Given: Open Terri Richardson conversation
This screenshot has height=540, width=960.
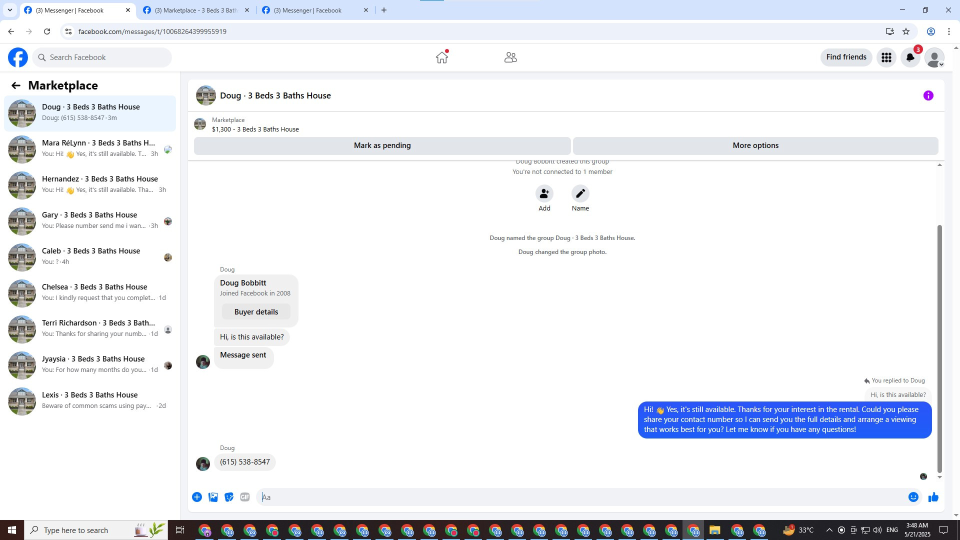Looking at the screenshot, I should [90, 329].
